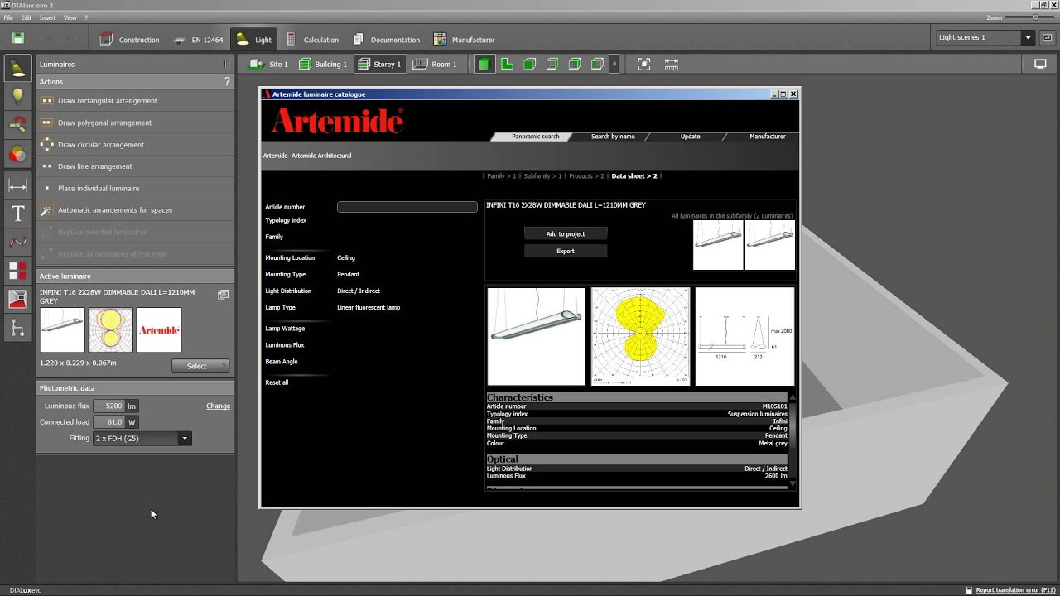Open the Fitting 2 x FDH dropdown
The image size is (1060, 596).
[x=142, y=438]
